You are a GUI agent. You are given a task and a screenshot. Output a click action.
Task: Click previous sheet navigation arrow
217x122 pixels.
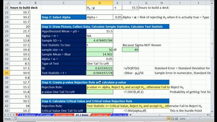point(8,115)
